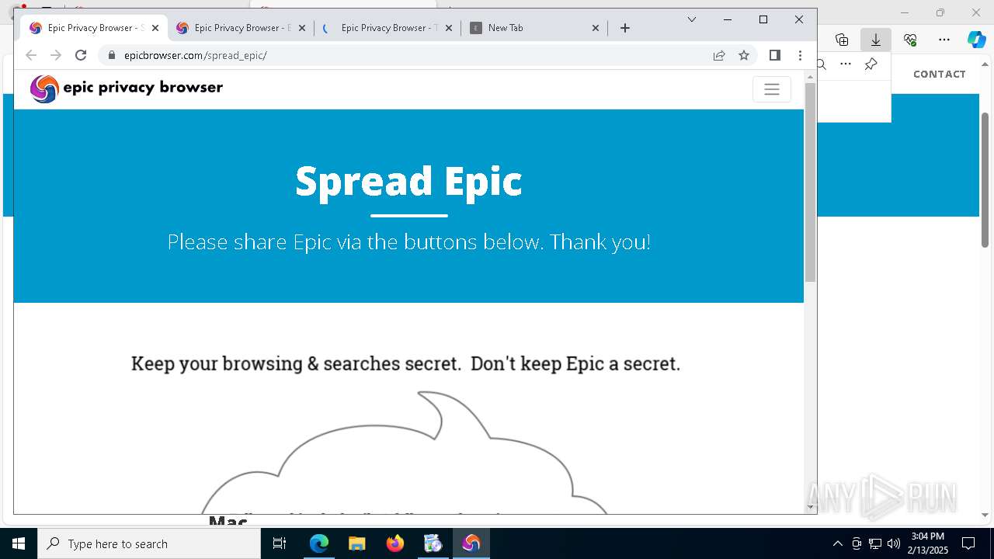Open the Windows Start menu
This screenshot has width=994, height=559.
click(x=19, y=543)
